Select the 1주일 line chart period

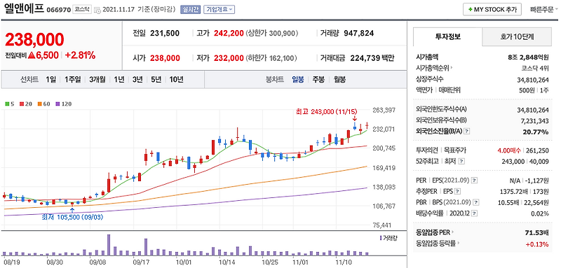(x=73, y=80)
